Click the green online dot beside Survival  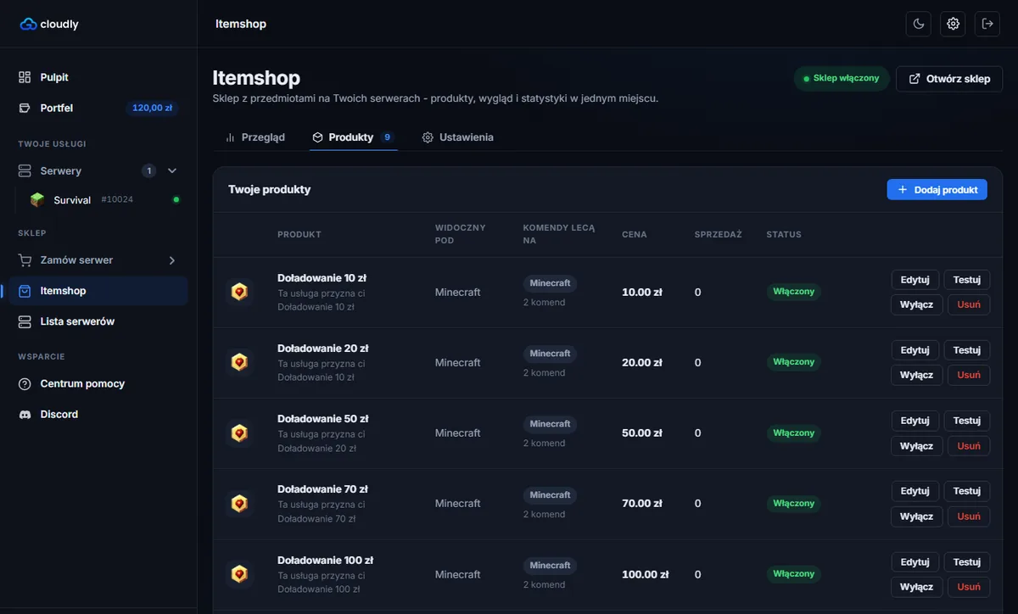tap(176, 200)
